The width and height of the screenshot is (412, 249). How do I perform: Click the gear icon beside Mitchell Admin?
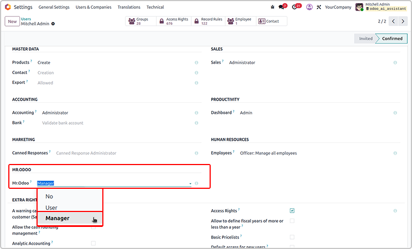click(54, 24)
